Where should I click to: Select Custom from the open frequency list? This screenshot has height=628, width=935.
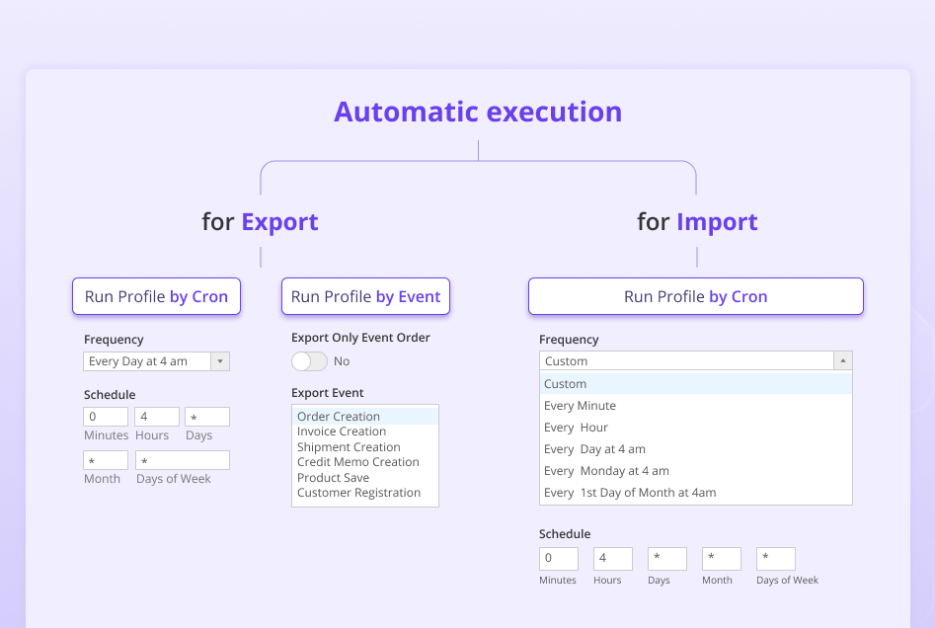[565, 383]
